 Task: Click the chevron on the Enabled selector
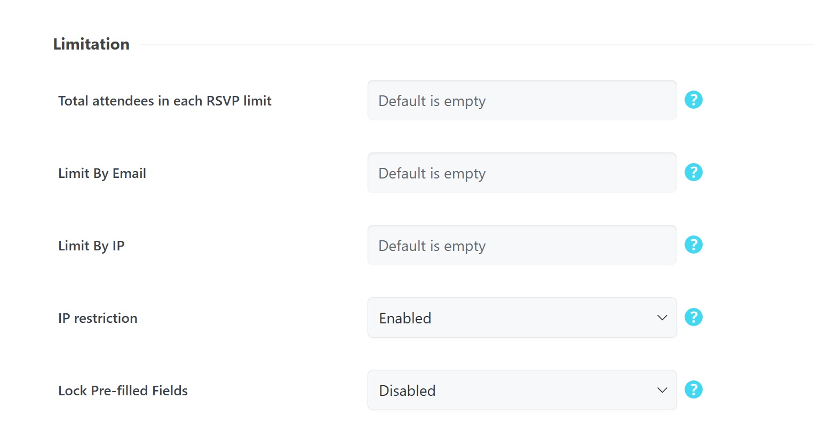pos(662,318)
